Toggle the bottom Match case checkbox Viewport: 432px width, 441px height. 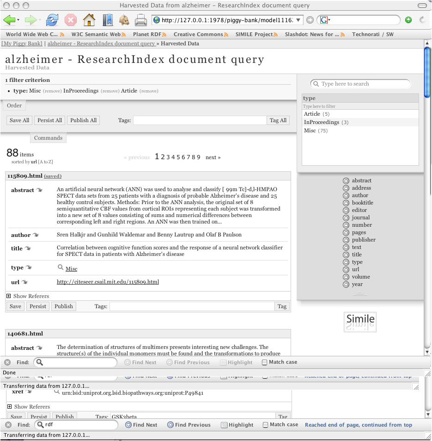coord(266,425)
